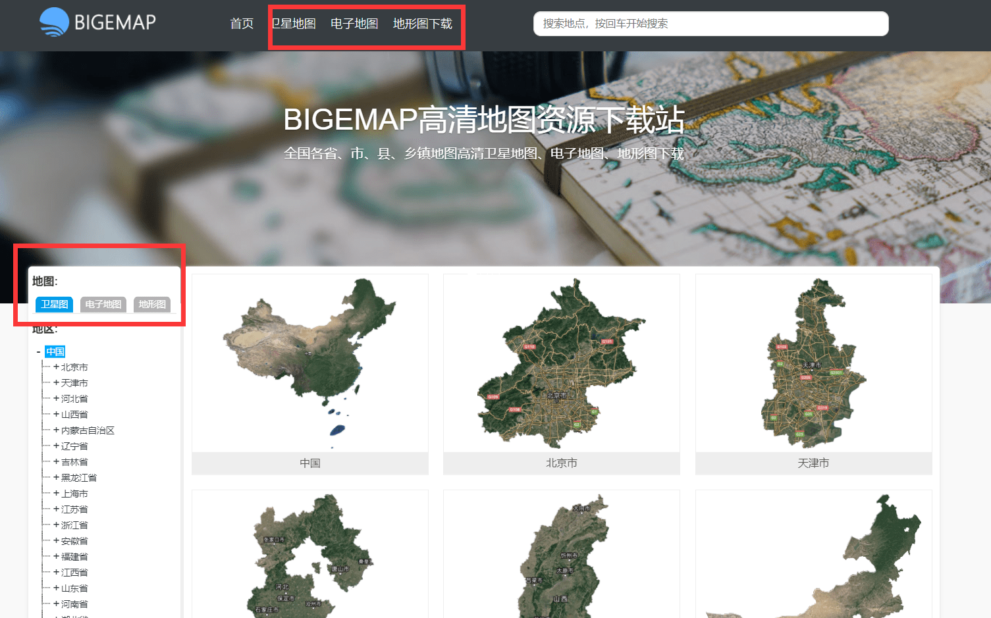Open the Shanxi province map thumbnail
This screenshot has height=618, width=991.
click(562, 554)
